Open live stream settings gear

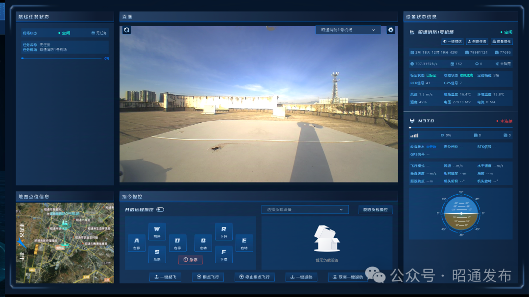tap(391, 30)
